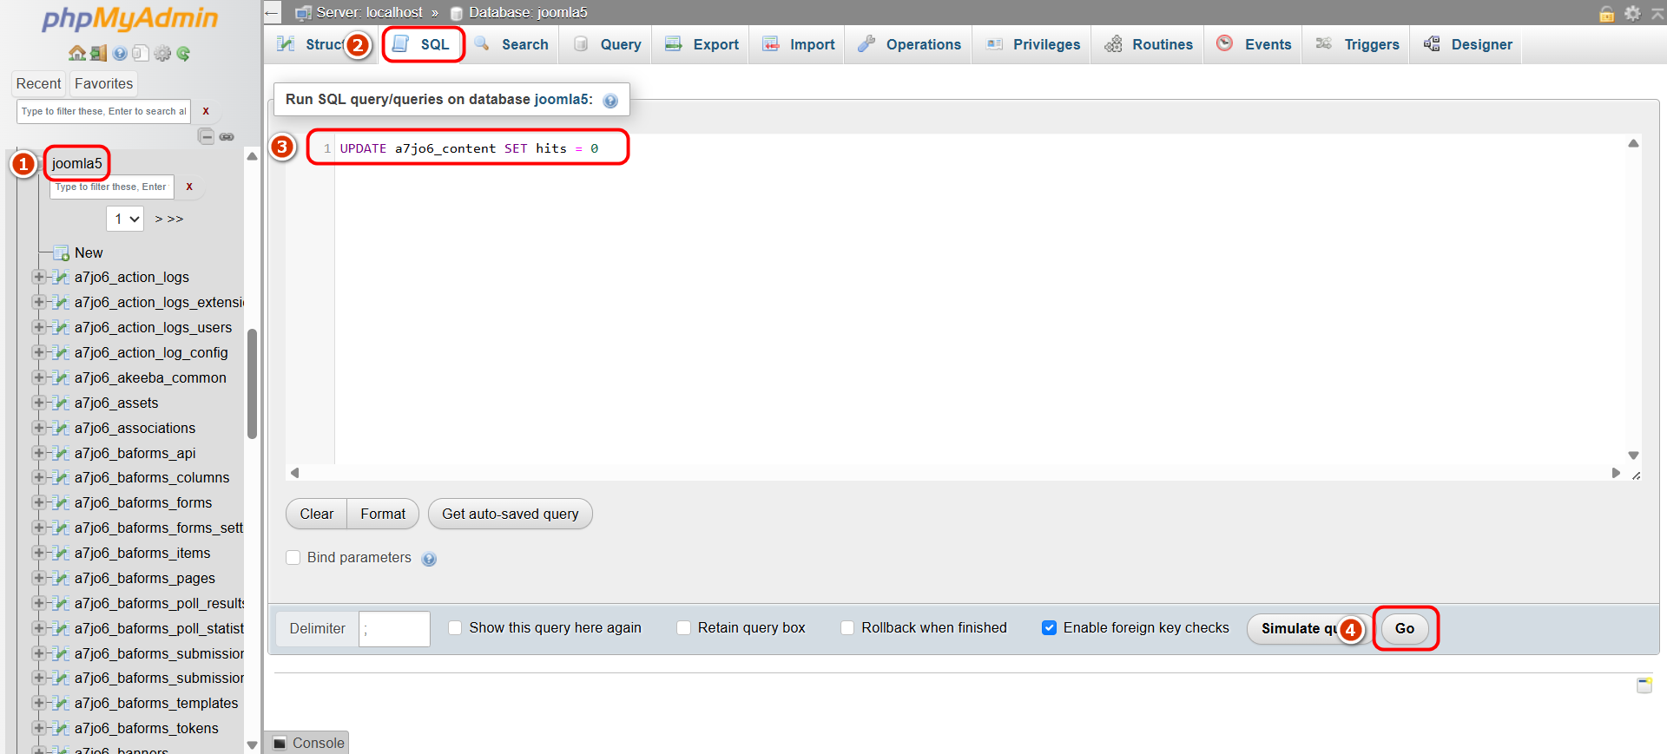
Task: Unlink navigation from main panel
Action: pyautogui.click(x=227, y=137)
